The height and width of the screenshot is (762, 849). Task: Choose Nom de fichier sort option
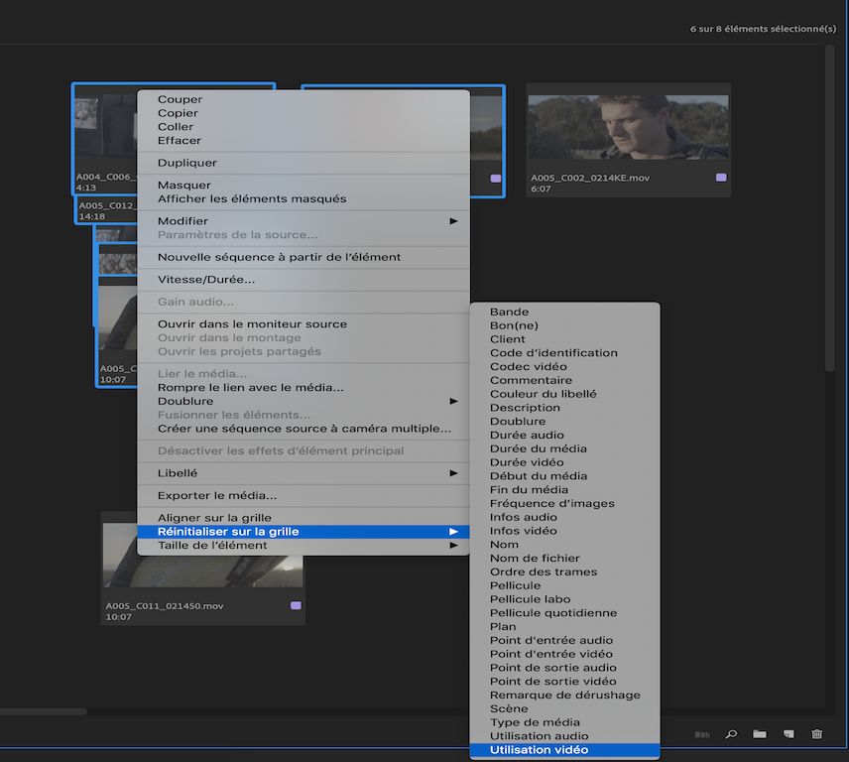pos(564,559)
